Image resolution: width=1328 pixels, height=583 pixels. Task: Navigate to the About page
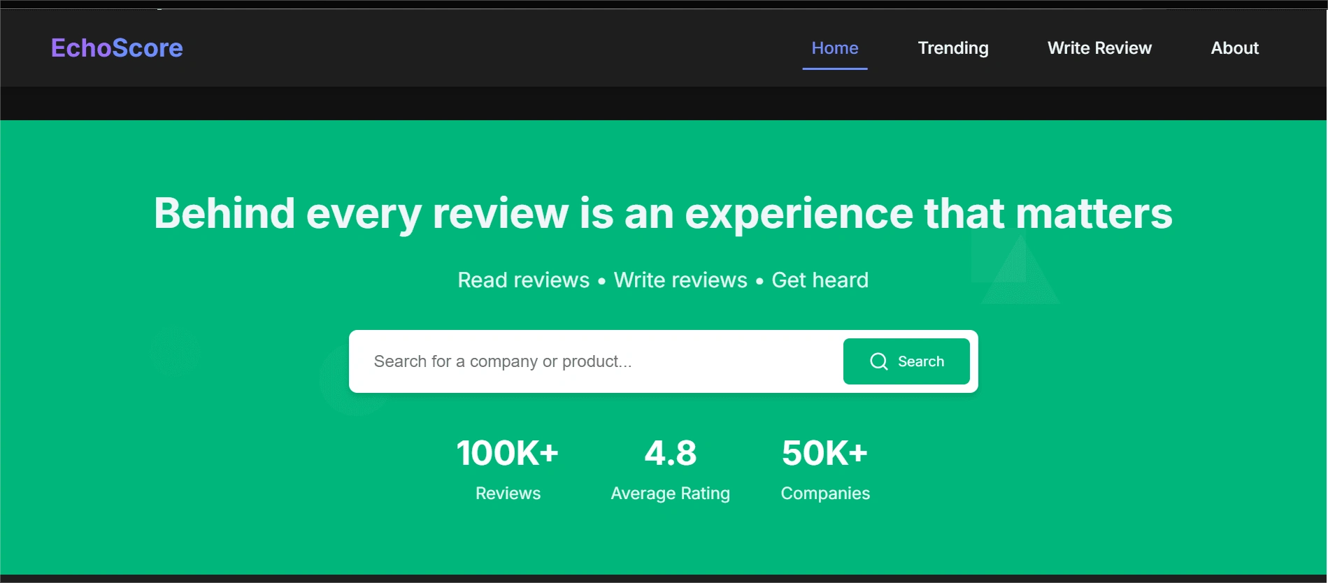tap(1235, 48)
